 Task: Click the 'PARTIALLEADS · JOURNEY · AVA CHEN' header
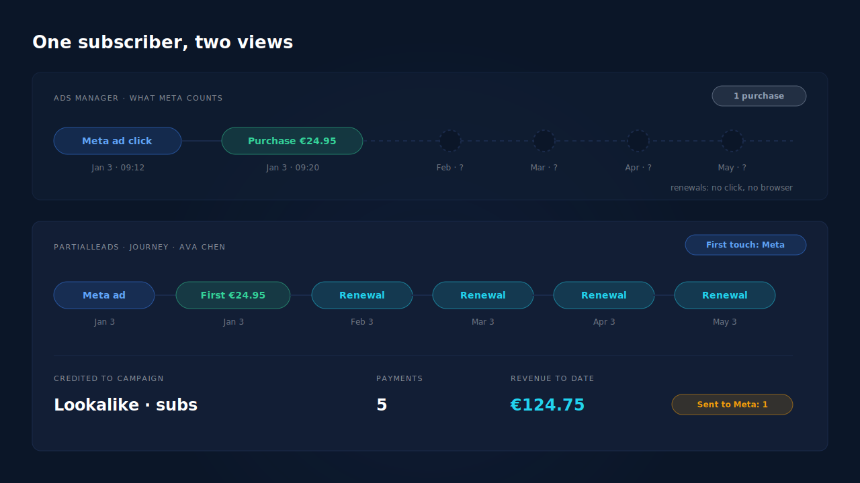click(x=140, y=248)
